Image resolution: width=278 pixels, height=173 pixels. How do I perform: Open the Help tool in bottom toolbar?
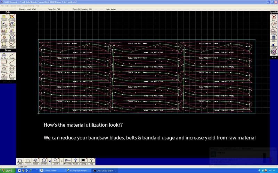tap(91, 161)
